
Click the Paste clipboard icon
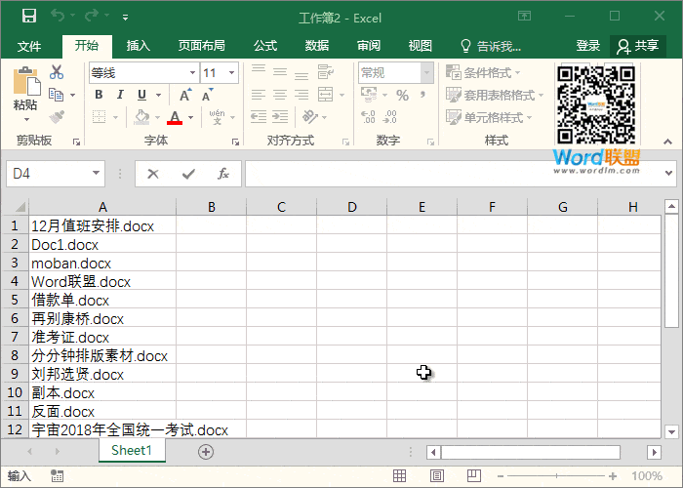26,81
